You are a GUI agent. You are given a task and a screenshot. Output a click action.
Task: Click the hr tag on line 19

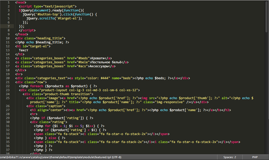click(x=19, y=74)
